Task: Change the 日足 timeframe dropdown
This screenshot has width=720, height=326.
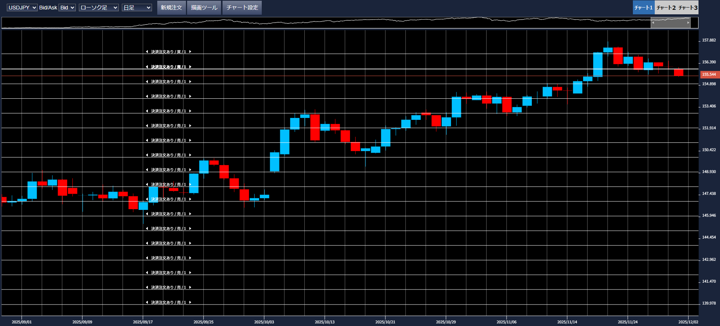Action: coord(137,8)
